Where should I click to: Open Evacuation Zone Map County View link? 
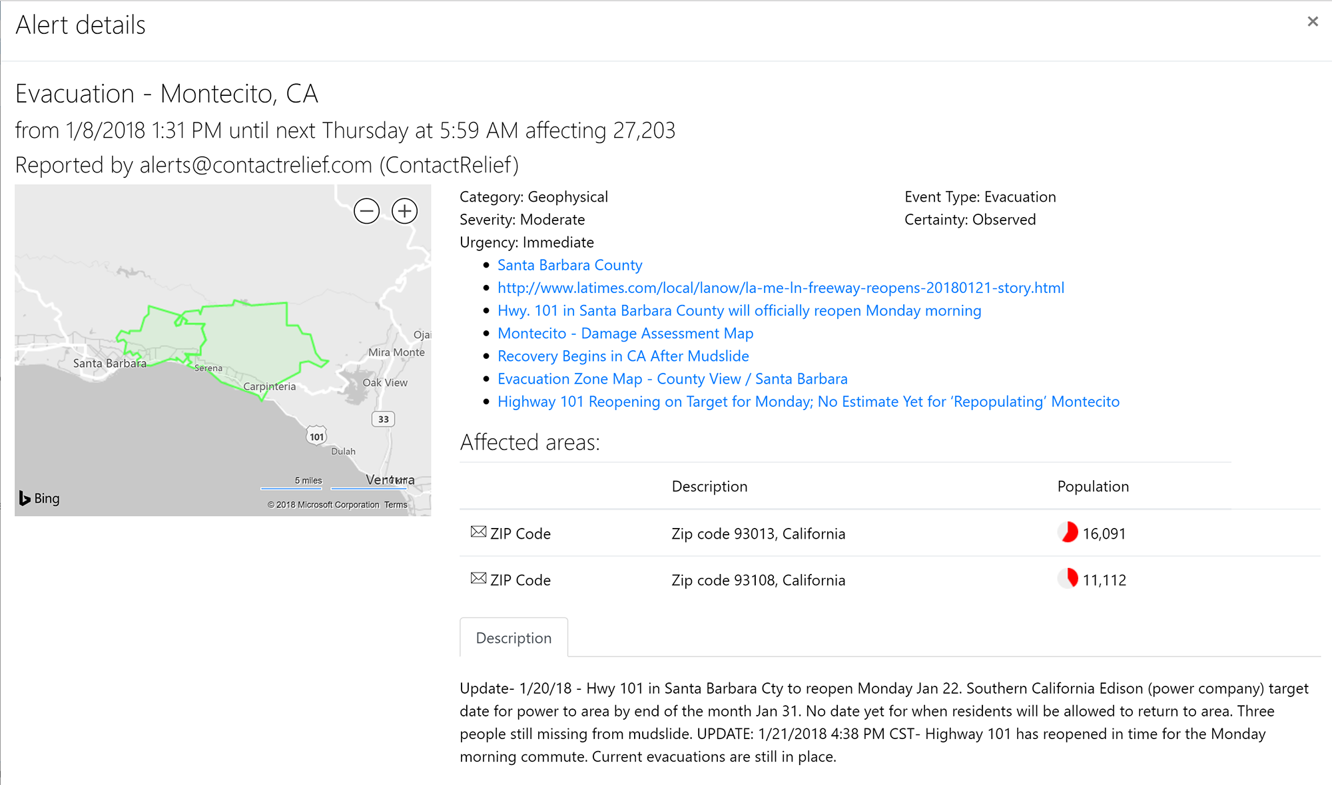click(673, 378)
